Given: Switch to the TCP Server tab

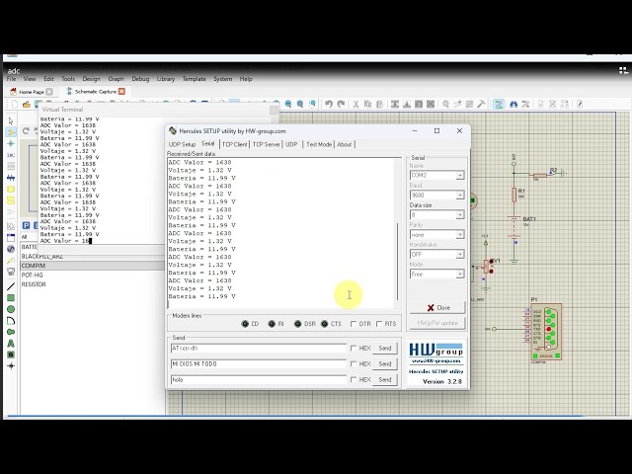Looking at the screenshot, I should point(266,145).
